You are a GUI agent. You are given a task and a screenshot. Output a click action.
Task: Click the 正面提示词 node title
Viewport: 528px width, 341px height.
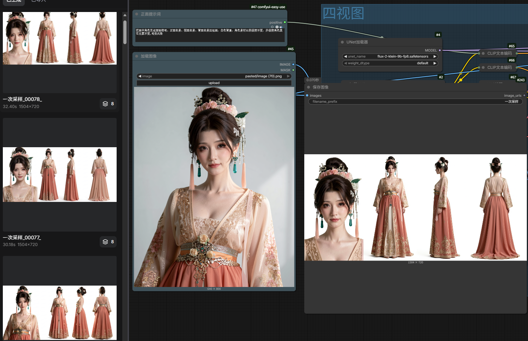pyautogui.click(x=151, y=14)
